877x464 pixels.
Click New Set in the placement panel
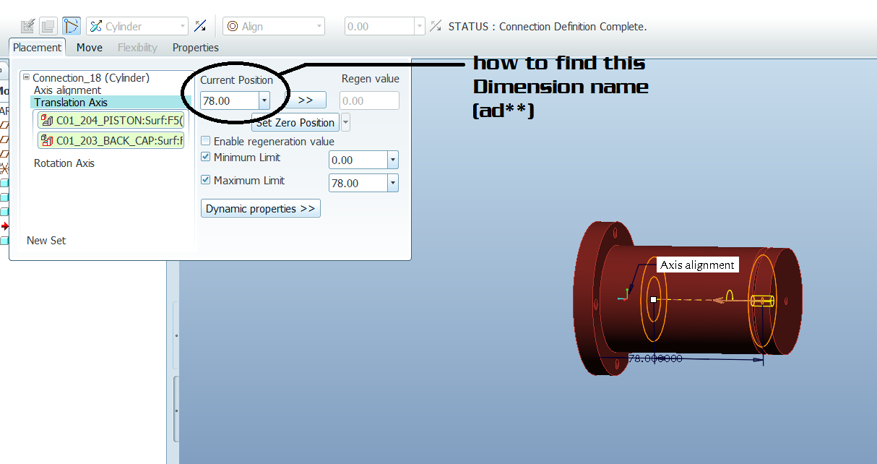pos(46,241)
